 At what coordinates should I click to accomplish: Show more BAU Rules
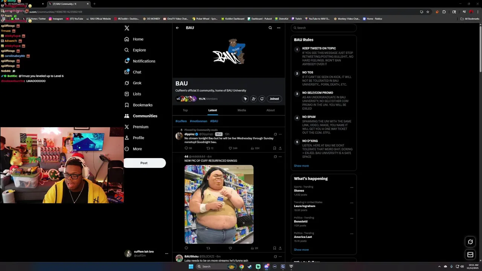301,166
